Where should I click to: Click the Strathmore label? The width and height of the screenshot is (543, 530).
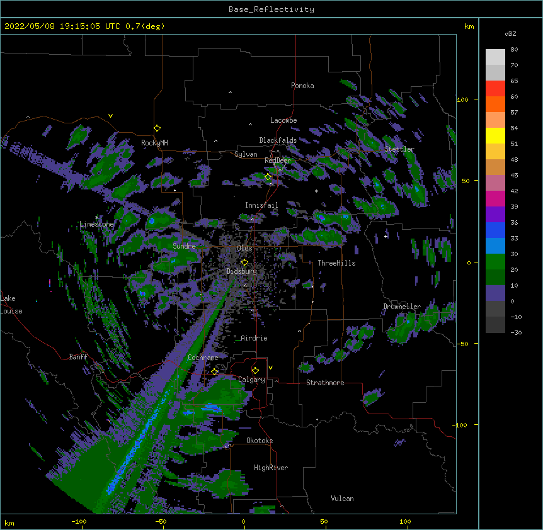(x=325, y=383)
